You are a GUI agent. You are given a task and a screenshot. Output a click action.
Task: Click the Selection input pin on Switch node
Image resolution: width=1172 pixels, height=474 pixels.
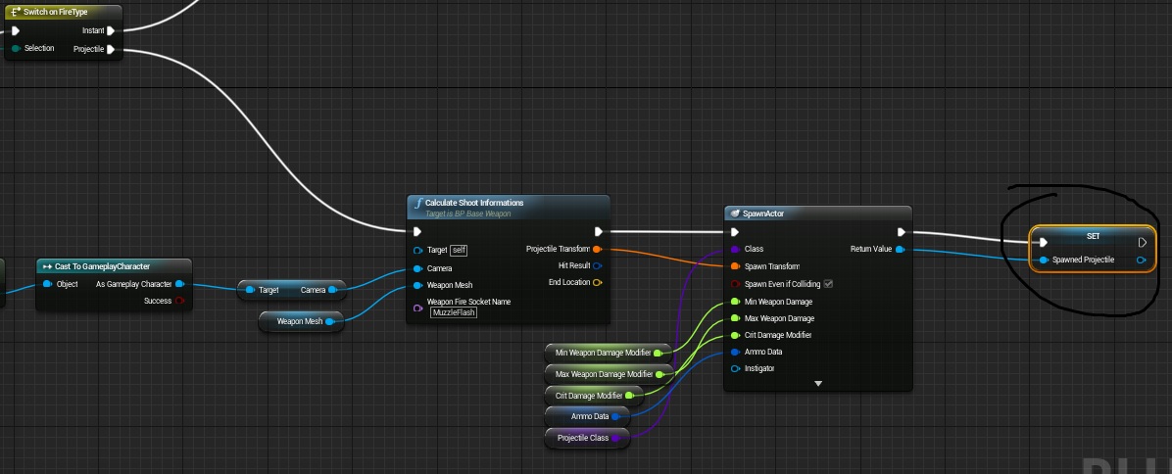[16, 49]
